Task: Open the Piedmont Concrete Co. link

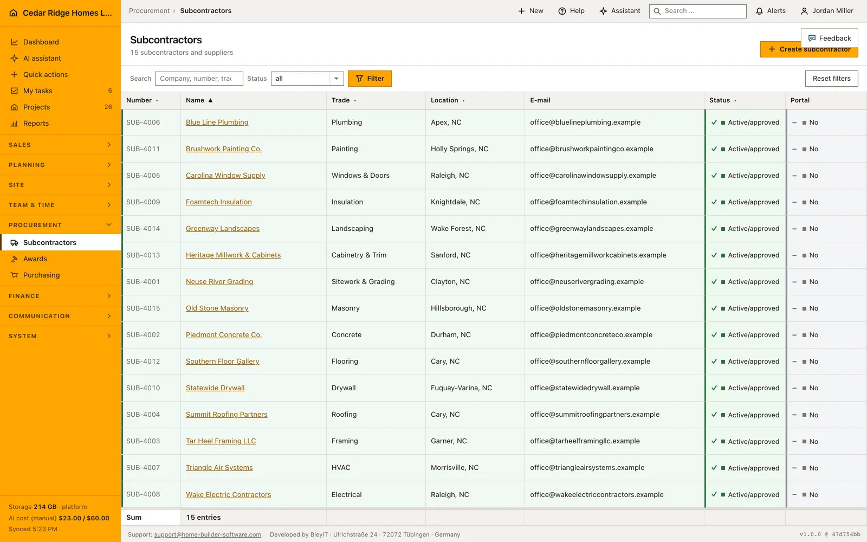Action: [224, 335]
